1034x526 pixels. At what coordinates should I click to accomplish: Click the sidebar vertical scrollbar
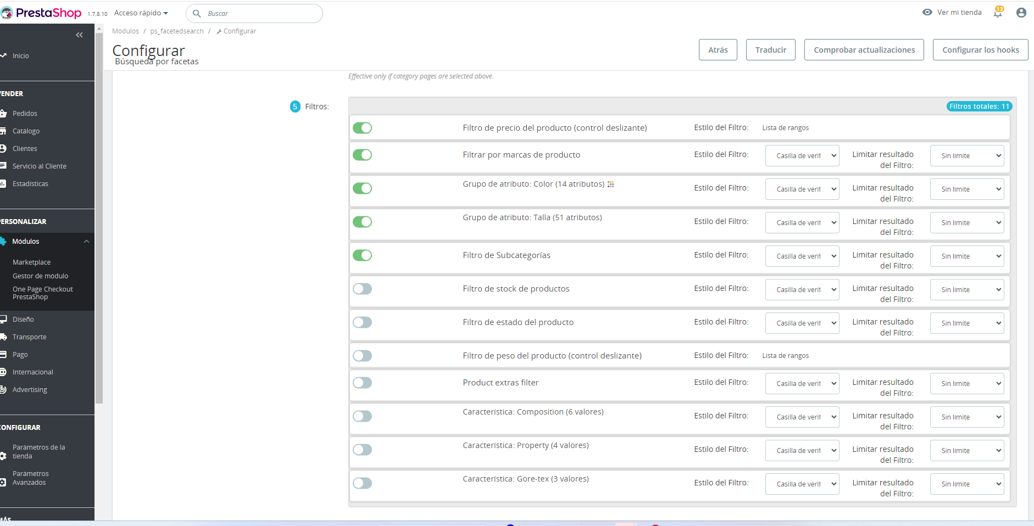(99, 218)
